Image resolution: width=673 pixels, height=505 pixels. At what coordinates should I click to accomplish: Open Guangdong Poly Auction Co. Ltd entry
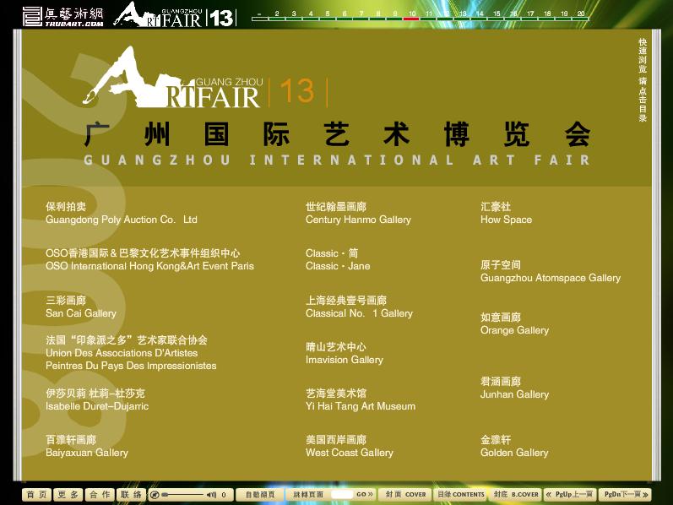click(122, 213)
